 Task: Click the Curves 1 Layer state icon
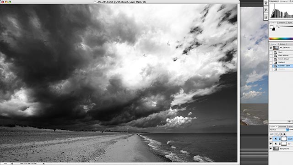coord(276,59)
